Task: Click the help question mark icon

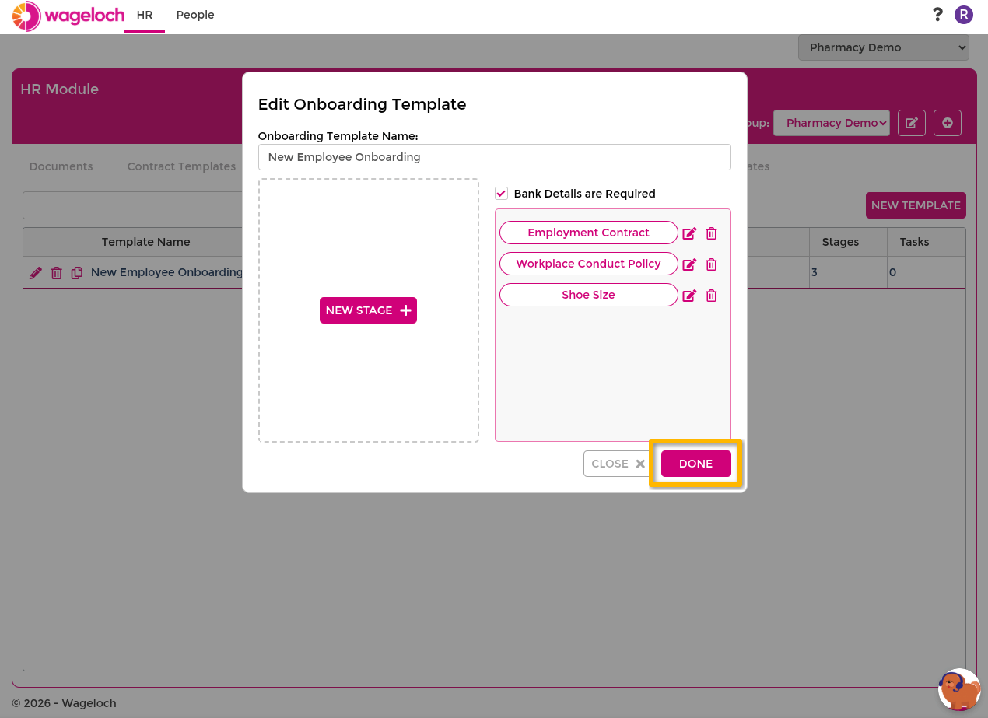Action: tap(937, 15)
